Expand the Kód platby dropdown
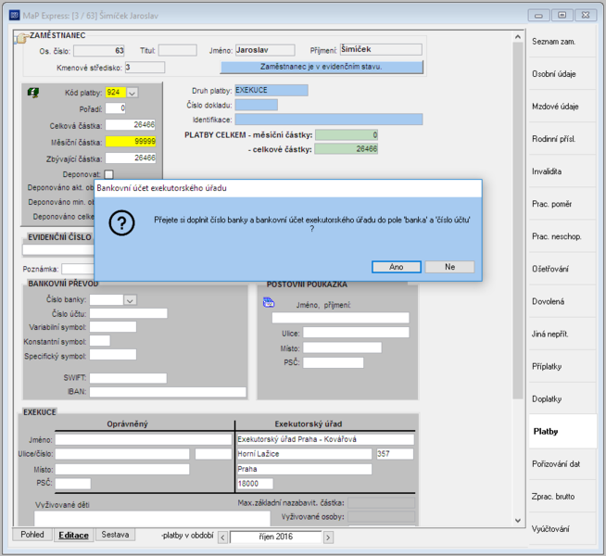Screen dimensions: 606x556 (132, 93)
